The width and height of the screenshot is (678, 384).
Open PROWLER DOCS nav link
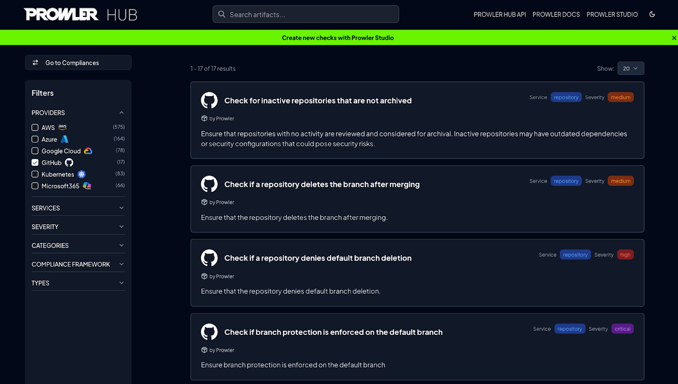(556, 14)
